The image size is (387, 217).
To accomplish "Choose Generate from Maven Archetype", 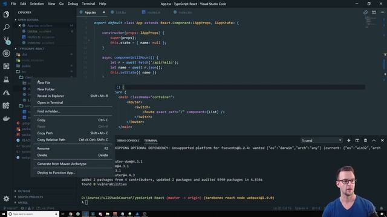I will pos(73,164).
